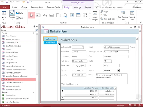Open the Create ribbon tab

pos(24,7)
